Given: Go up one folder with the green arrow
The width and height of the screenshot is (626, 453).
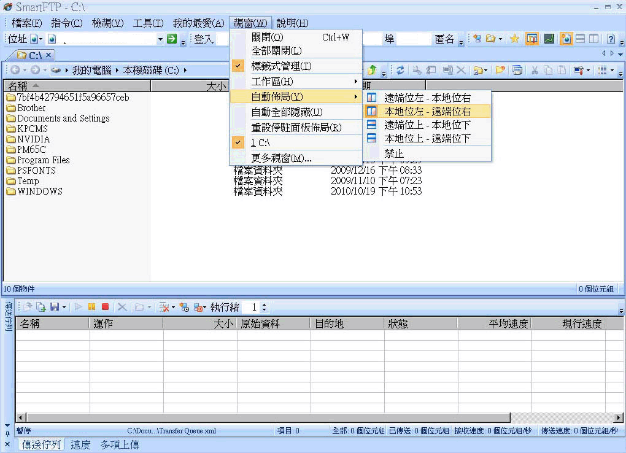Looking at the screenshot, I should click(372, 71).
